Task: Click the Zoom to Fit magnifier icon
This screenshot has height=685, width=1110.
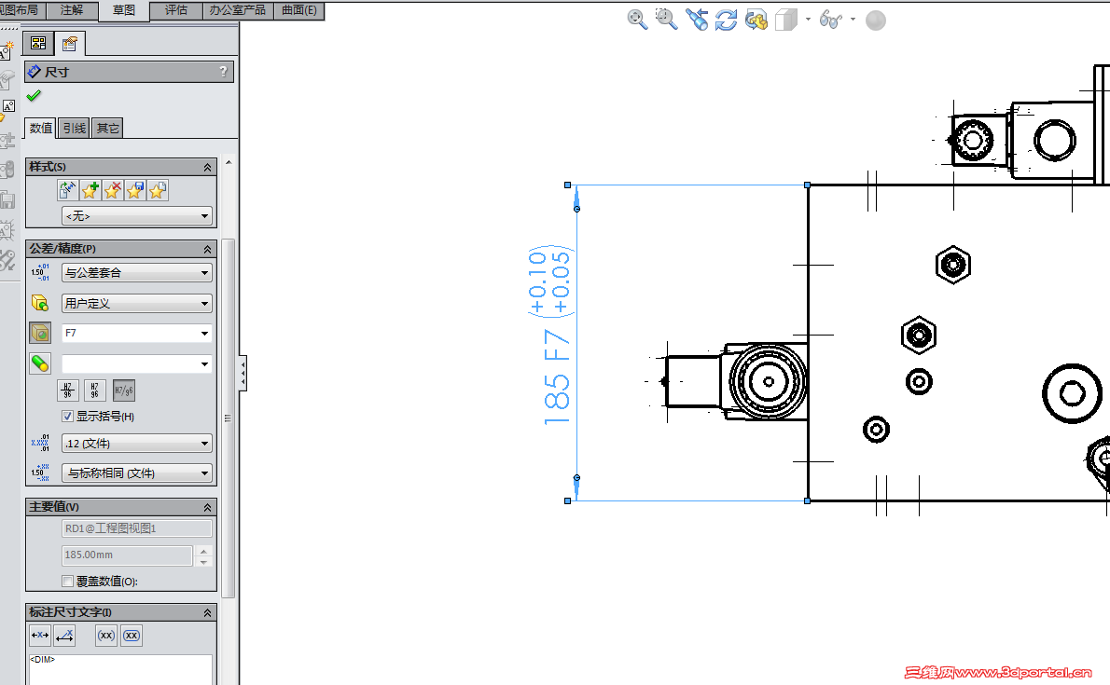Action: [x=637, y=20]
